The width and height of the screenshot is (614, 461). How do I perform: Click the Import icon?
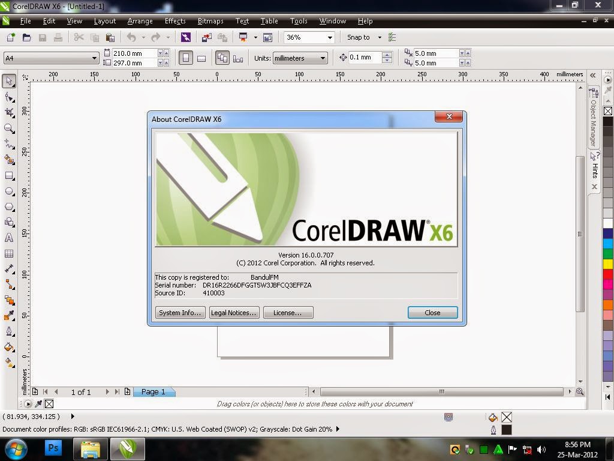[207, 37]
